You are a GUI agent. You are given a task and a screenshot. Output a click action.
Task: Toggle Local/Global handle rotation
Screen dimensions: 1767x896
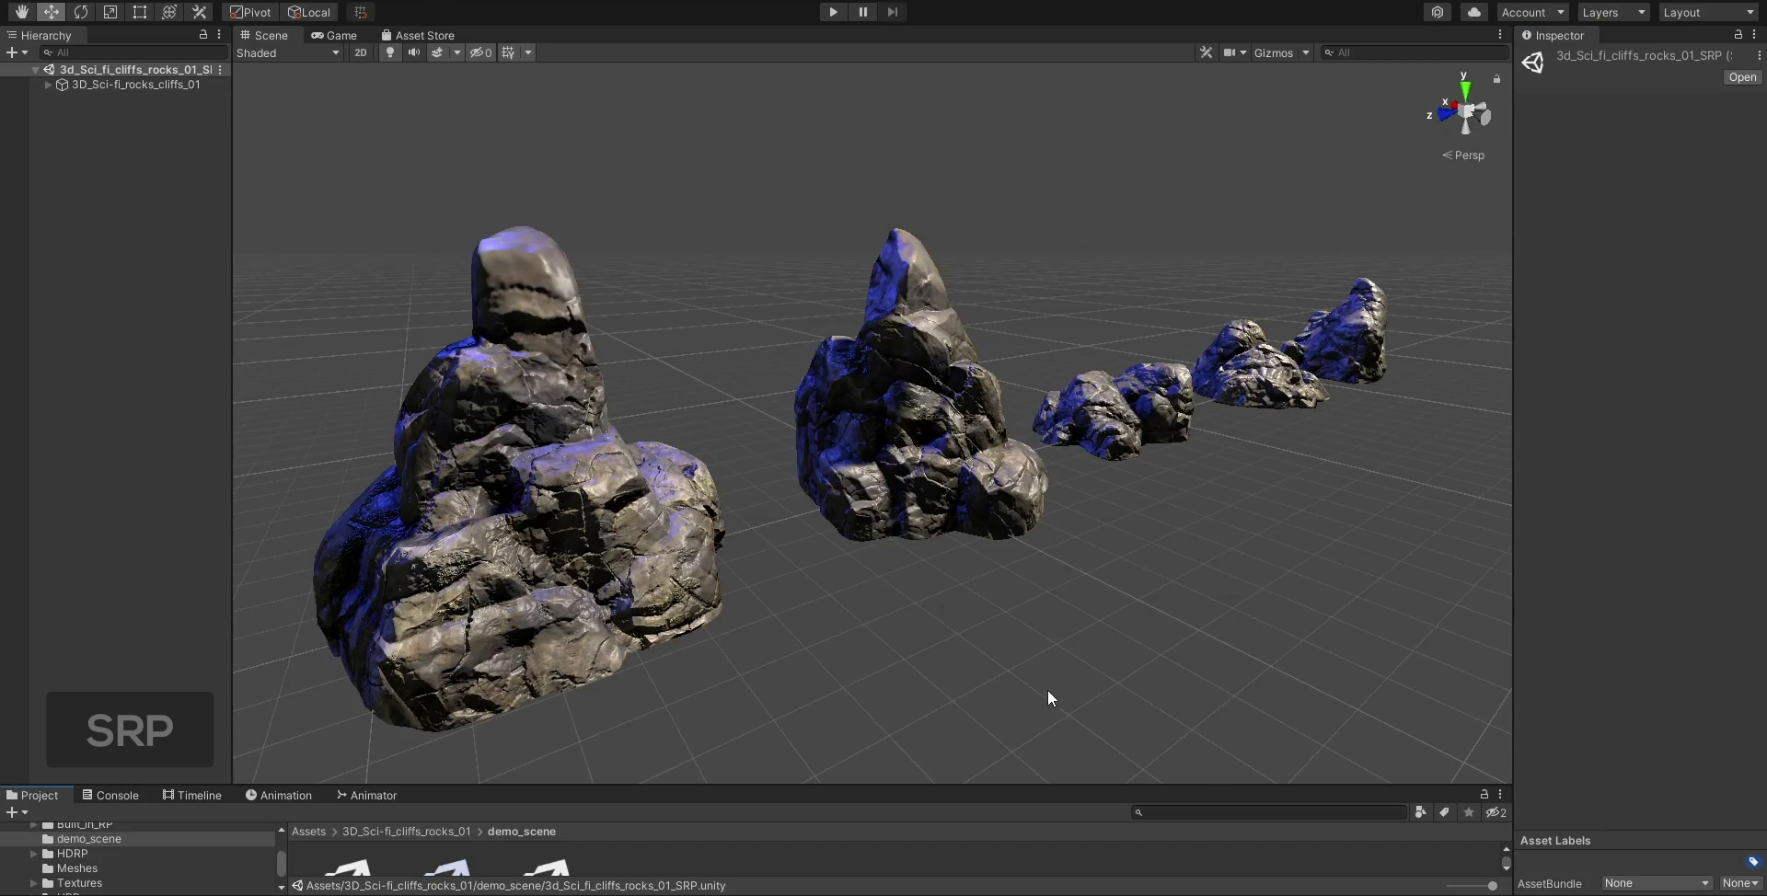tap(309, 12)
